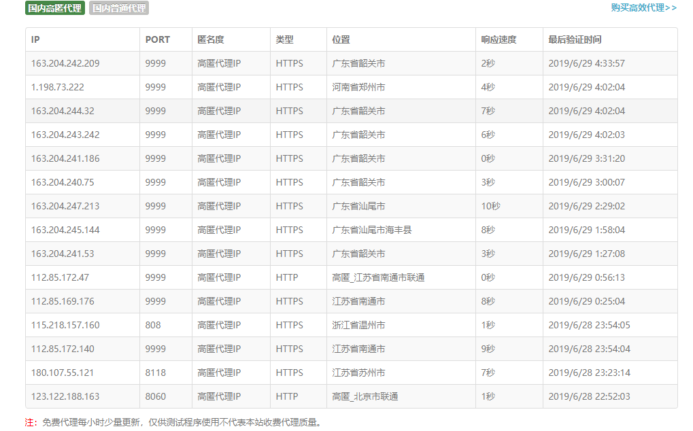693x431 pixels.
Task: Click the 匿名度 column header
Action: click(x=210, y=39)
